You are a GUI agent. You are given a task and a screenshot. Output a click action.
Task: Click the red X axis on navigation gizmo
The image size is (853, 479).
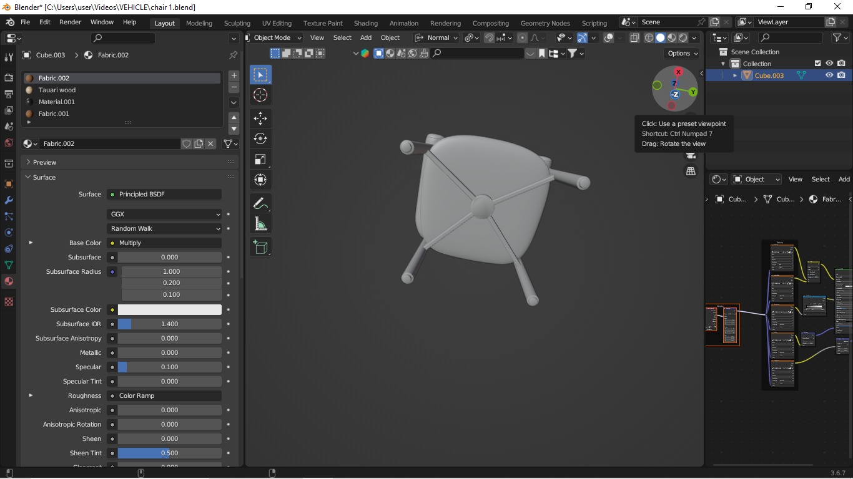(x=678, y=72)
